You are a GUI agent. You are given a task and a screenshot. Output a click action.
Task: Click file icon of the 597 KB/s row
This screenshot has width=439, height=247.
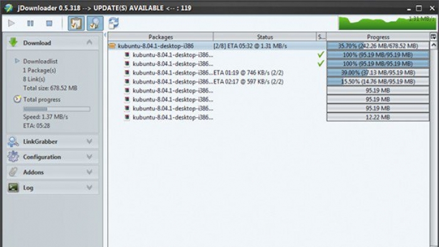coord(127,81)
